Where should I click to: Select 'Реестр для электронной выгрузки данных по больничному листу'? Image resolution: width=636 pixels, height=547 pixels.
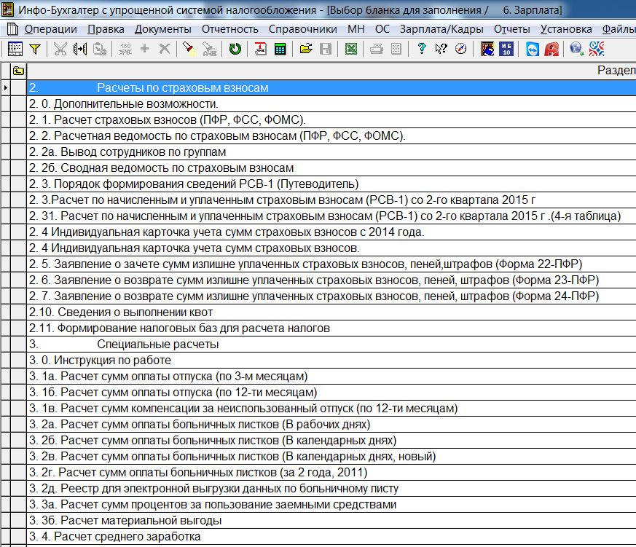tap(331, 489)
